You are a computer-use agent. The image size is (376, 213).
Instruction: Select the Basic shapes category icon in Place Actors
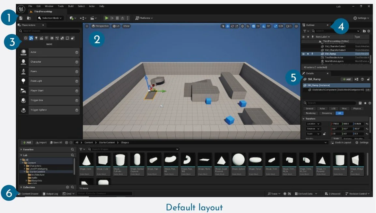point(31,38)
